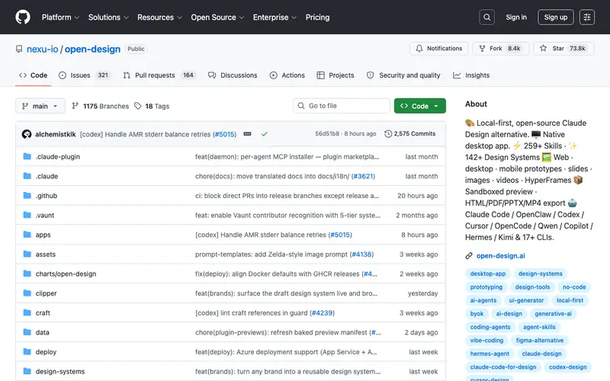Open the main branch selector dropdown
Screen dimensions: 610x381
click(x=40, y=106)
